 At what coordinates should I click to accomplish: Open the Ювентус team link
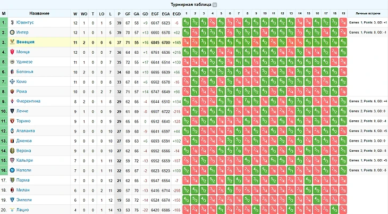25,22
